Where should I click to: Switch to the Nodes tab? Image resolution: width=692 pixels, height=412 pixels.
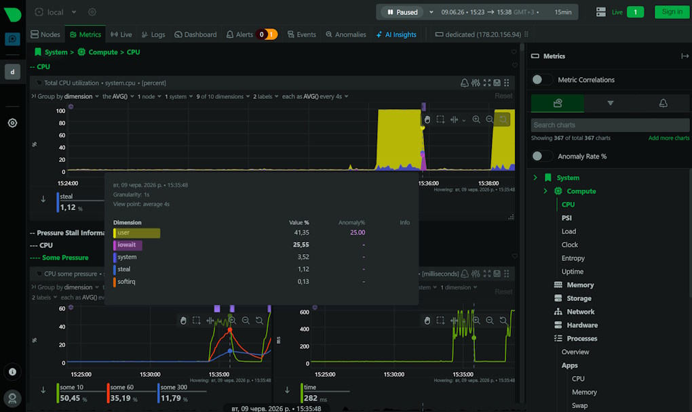tap(45, 35)
